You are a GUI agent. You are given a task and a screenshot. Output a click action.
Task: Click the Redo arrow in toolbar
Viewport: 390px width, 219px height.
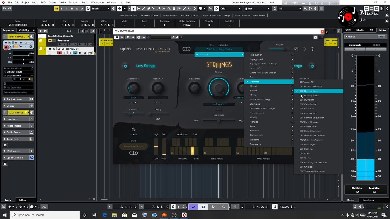[x=9, y=9]
